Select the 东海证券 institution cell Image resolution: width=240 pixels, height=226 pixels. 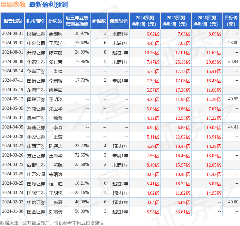tap(36, 90)
